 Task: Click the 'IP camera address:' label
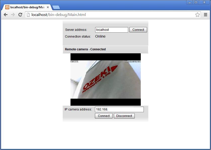(x=78, y=109)
